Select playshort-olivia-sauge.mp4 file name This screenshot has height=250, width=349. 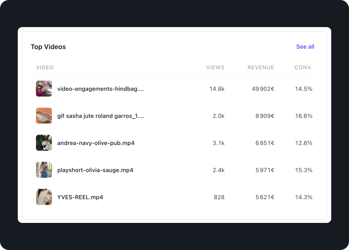tap(95, 170)
